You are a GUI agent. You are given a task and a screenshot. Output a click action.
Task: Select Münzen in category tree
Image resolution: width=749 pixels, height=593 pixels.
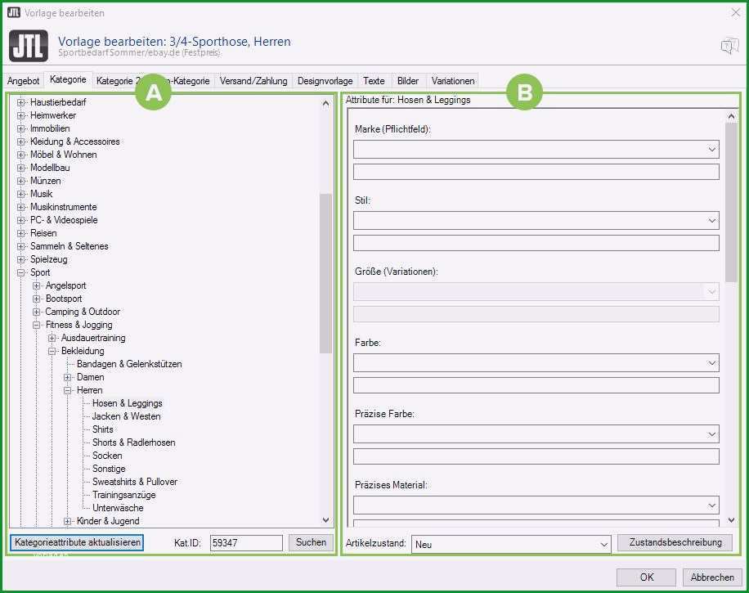click(45, 181)
